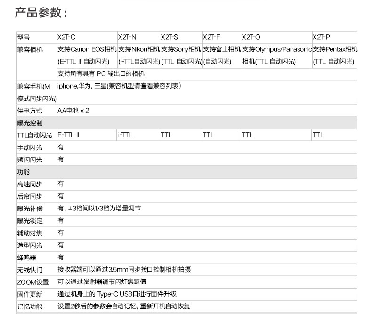The height and width of the screenshot is (314, 372).
Task: Select the X2T-P model header cell
Action: (x=334, y=37)
